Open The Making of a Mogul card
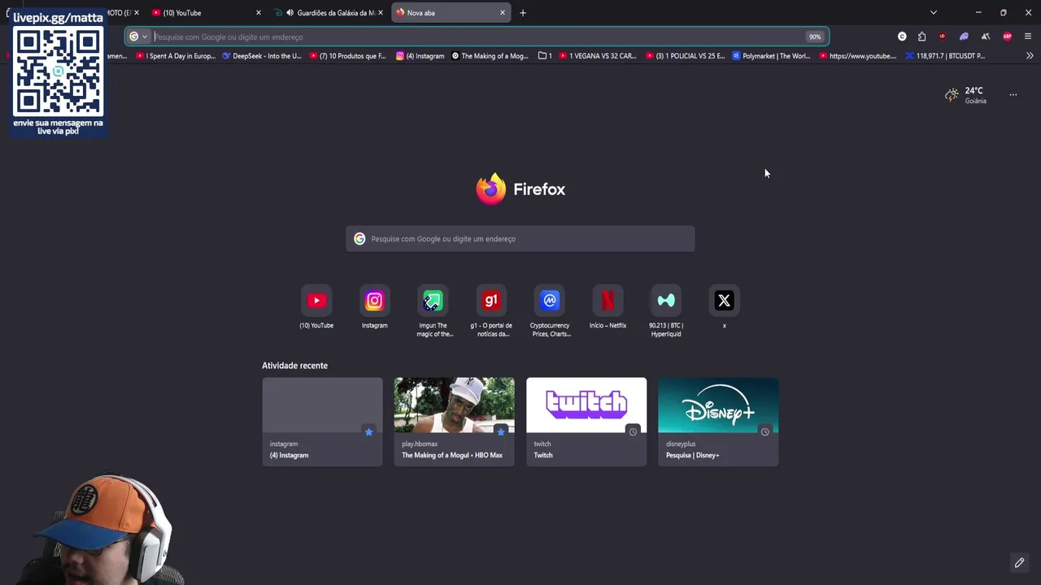This screenshot has height=585, width=1041. [454, 422]
